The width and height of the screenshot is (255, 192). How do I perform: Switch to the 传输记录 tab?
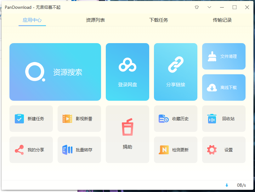point(222,20)
